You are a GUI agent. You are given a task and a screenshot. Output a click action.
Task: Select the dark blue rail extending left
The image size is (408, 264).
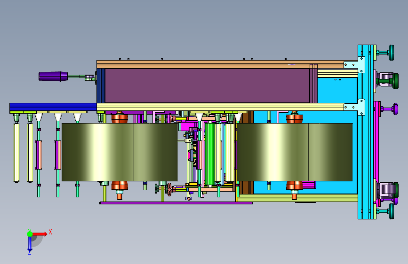click(53, 107)
